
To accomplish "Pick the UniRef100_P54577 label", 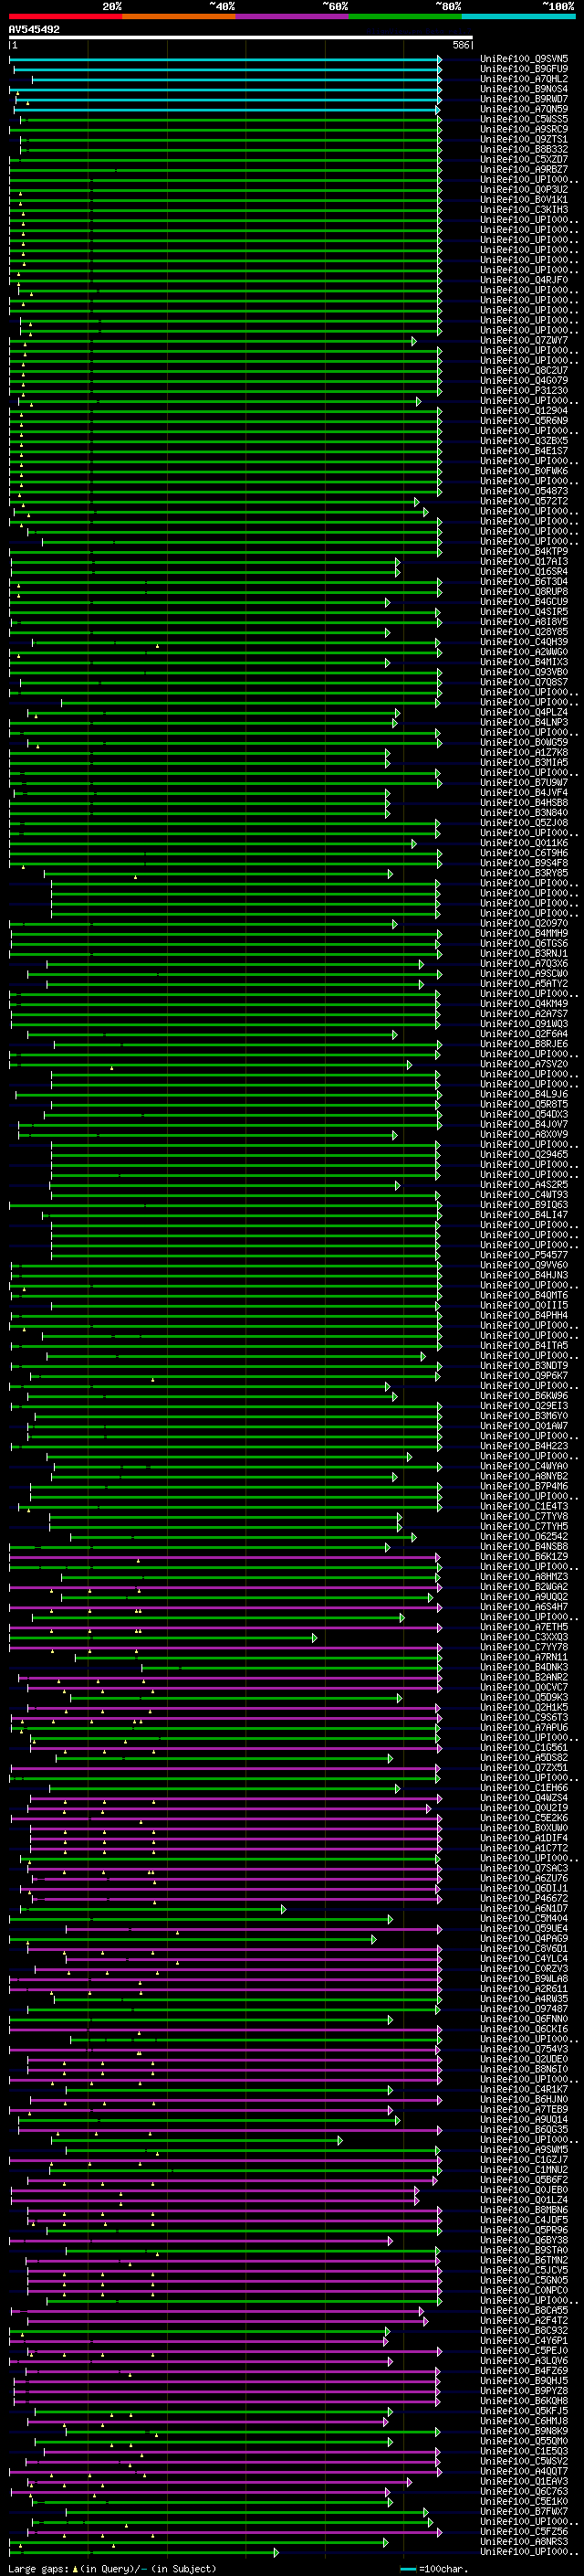I will pyautogui.click(x=524, y=1254).
